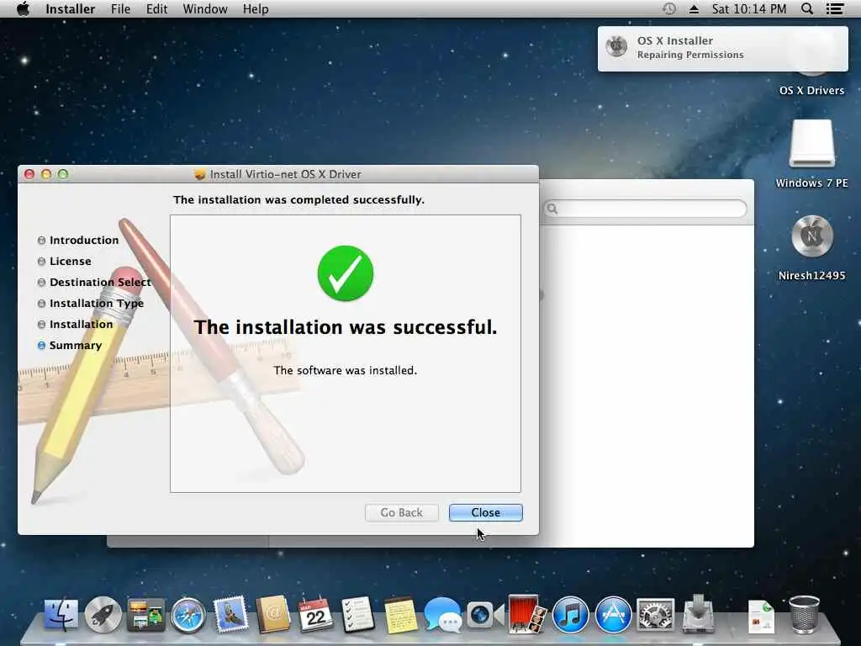Click Installation step in installer sidebar

(75, 325)
